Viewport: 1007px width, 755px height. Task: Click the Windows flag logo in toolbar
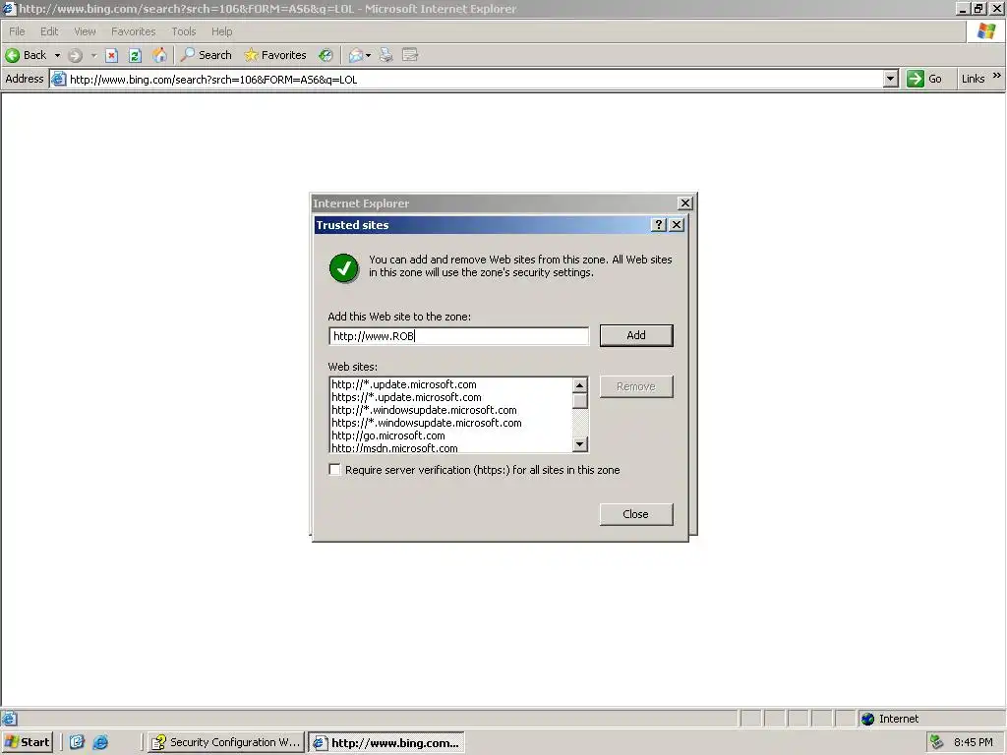(985, 31)
